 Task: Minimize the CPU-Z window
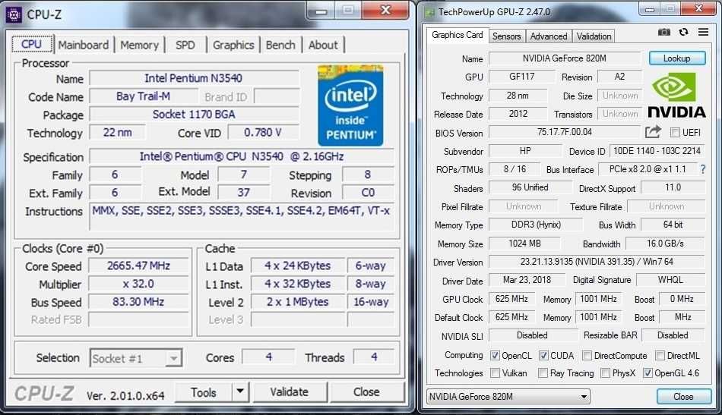pyautogui.click(x=321, y=11)
